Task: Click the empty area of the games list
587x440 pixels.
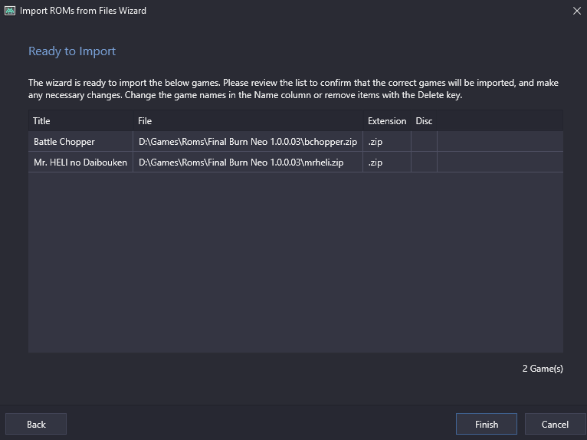Action: click(296, 262)
